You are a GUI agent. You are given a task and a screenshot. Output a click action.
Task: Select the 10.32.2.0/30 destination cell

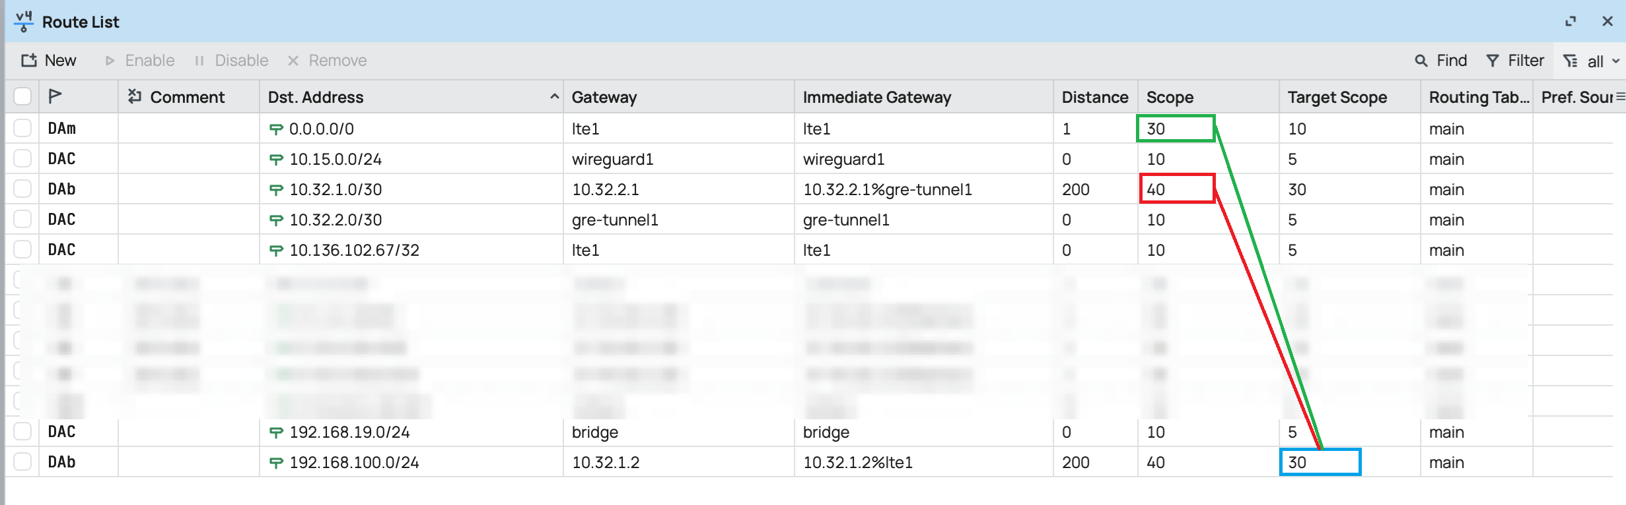tap(411, 220)
